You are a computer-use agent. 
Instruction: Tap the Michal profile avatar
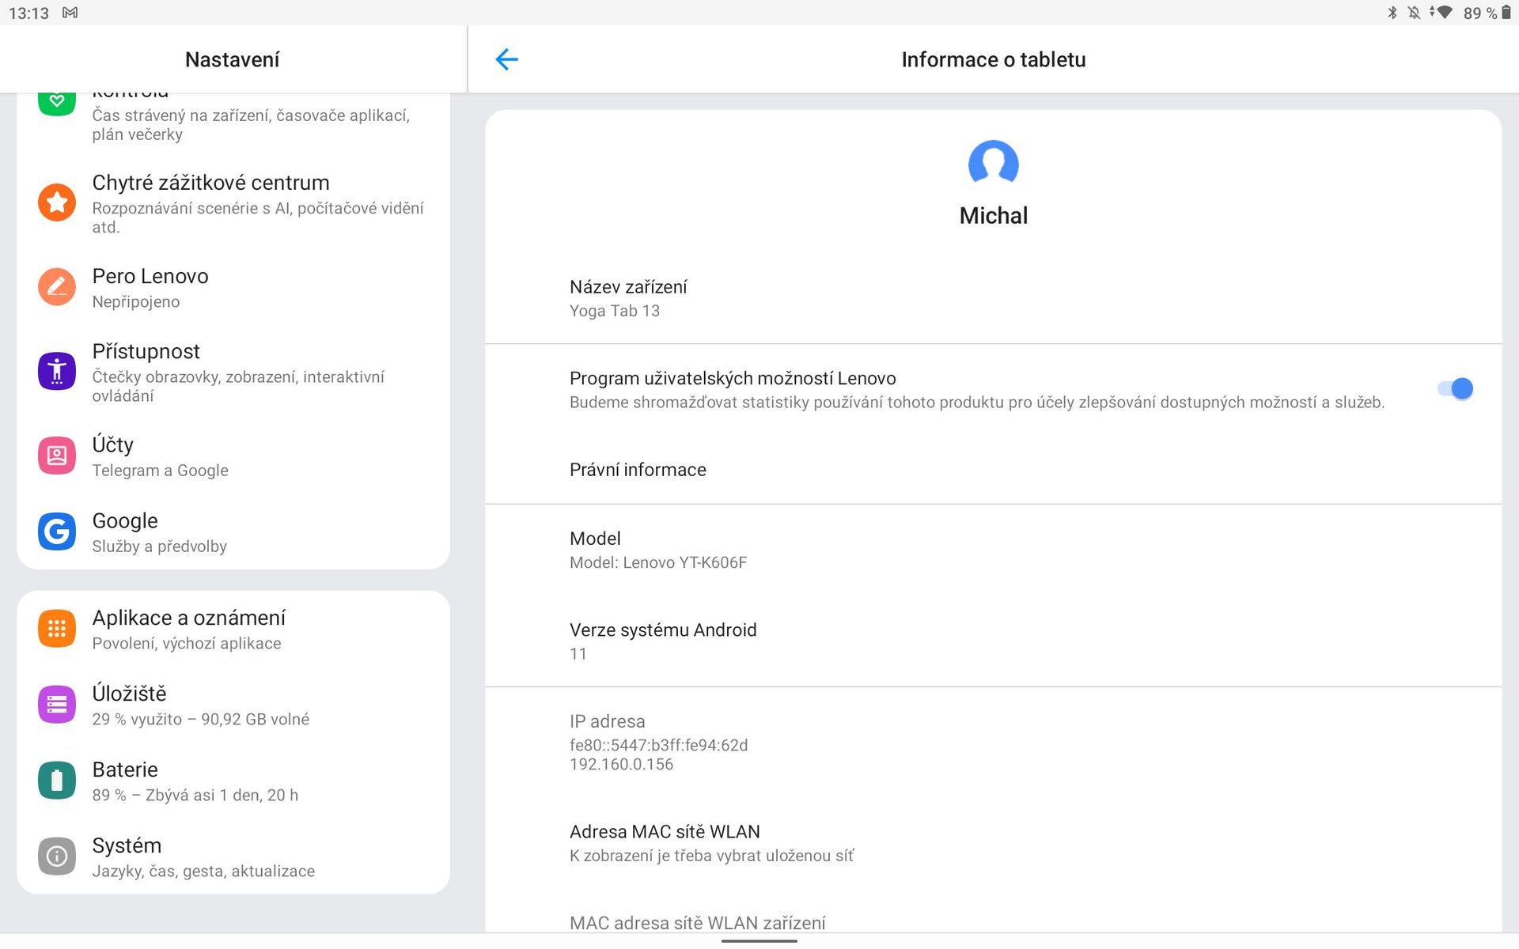[x=993, y=164]
